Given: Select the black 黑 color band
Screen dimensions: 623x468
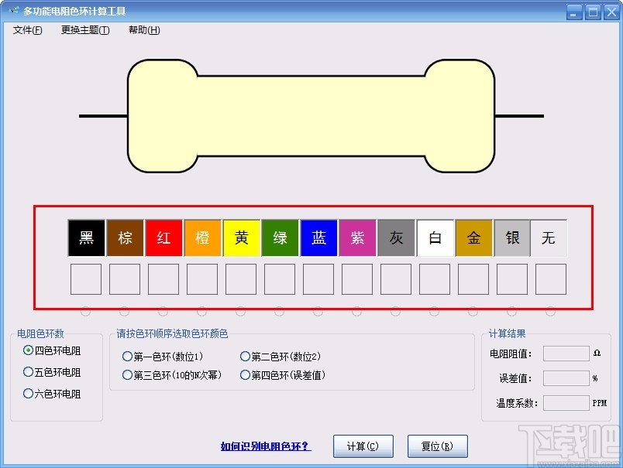Looking at the screenshot, I should click(86, 237).
